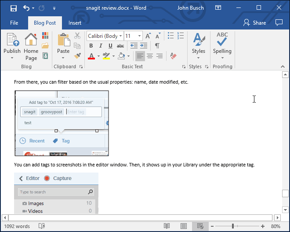Toggle Bold formatting
Viewport: 290px width, 232px height.
pyautogui.click(x=91, y=46)
